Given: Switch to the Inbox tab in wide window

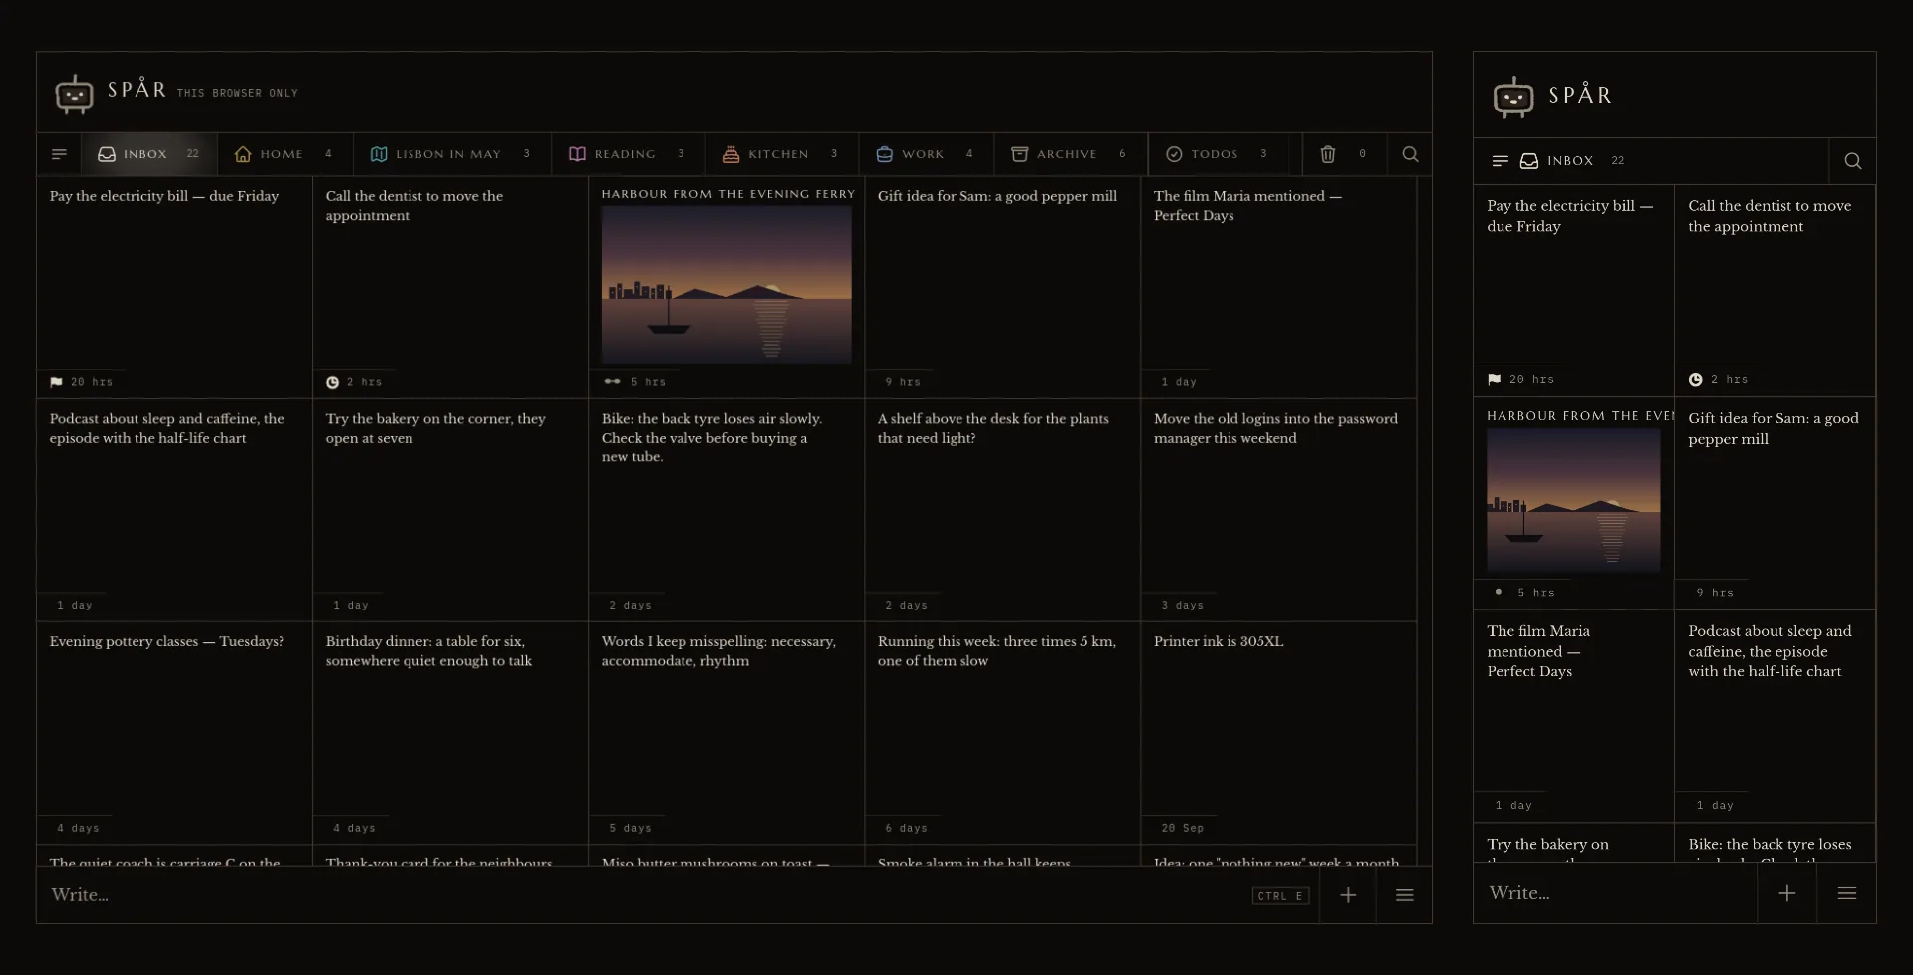Looking at the screenshot, I should pos(149,154).
